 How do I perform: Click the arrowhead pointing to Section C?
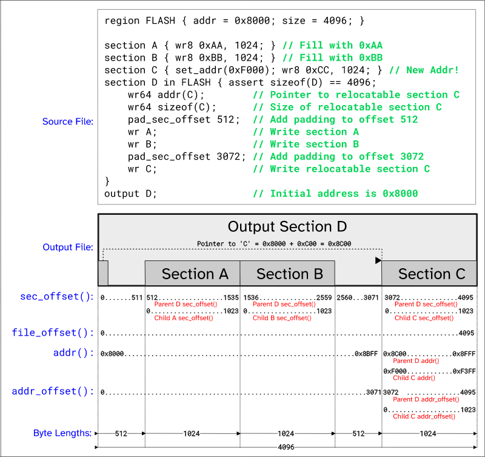point(378,260)
